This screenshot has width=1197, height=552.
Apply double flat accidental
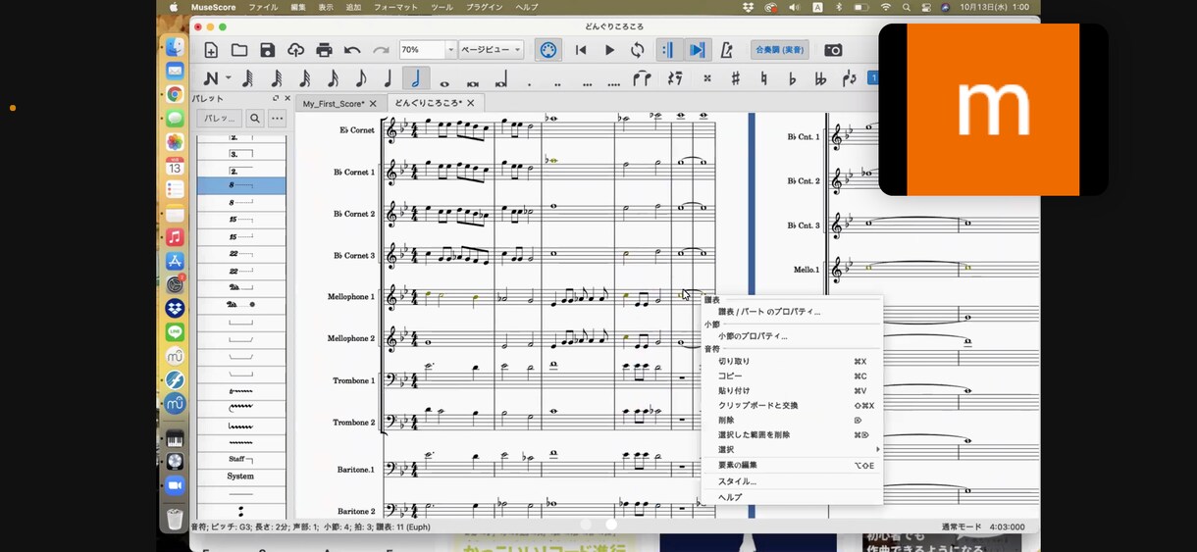[x=820, y=78]
